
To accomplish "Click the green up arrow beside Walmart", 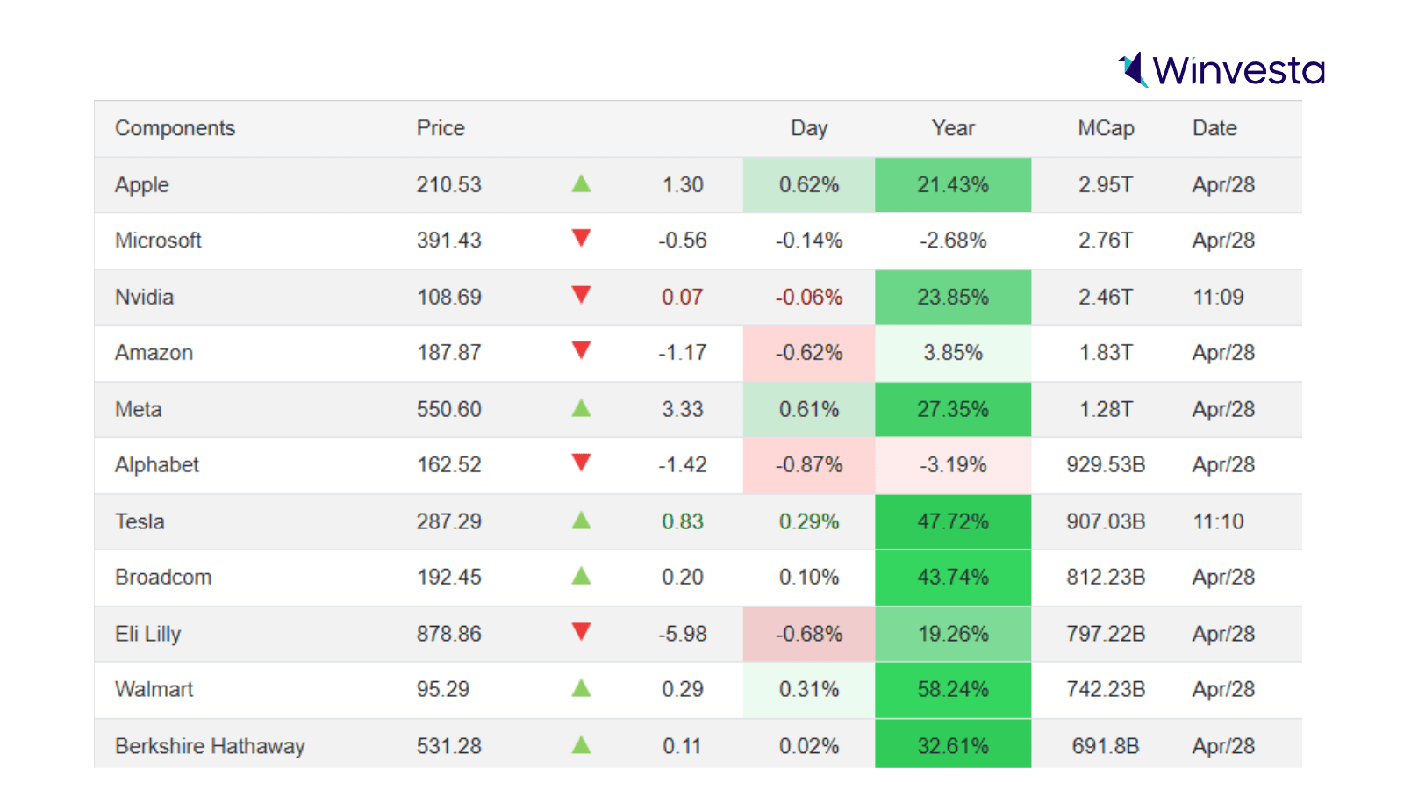I will point(581,688).
